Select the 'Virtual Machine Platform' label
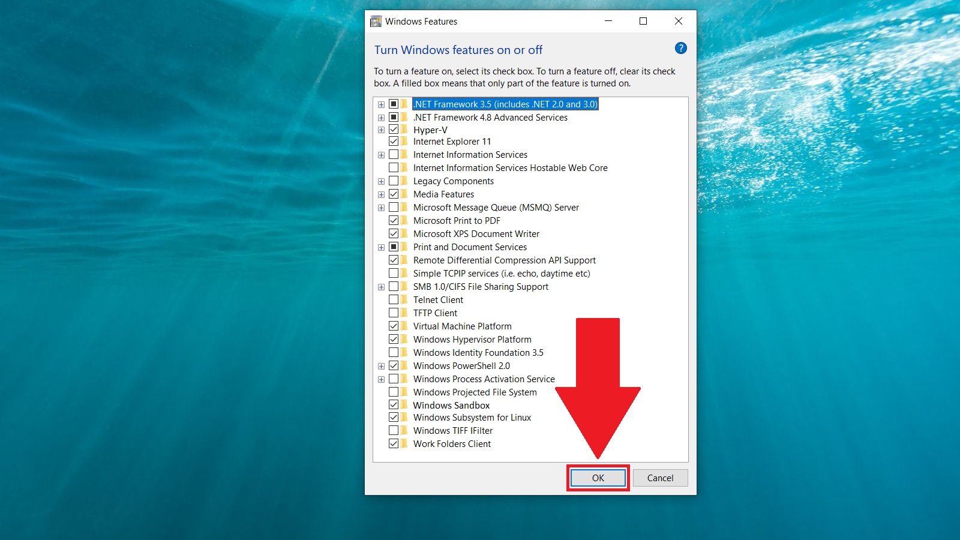This screenshot has width=960, height=540. pyautogui.click(x=462, y=326)
